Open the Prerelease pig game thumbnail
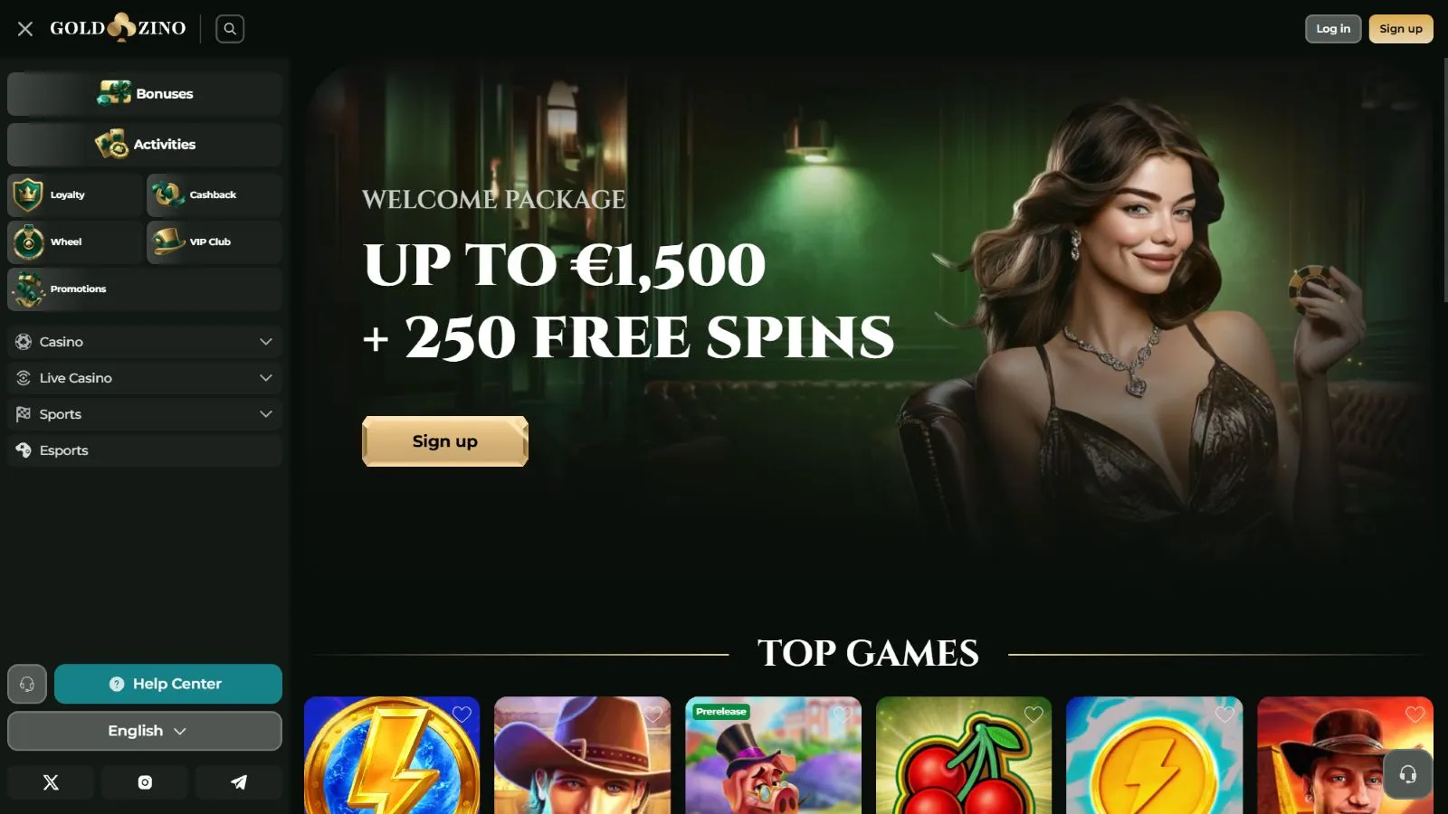This screenshot has width=1448, height=814. pos(773,755)
